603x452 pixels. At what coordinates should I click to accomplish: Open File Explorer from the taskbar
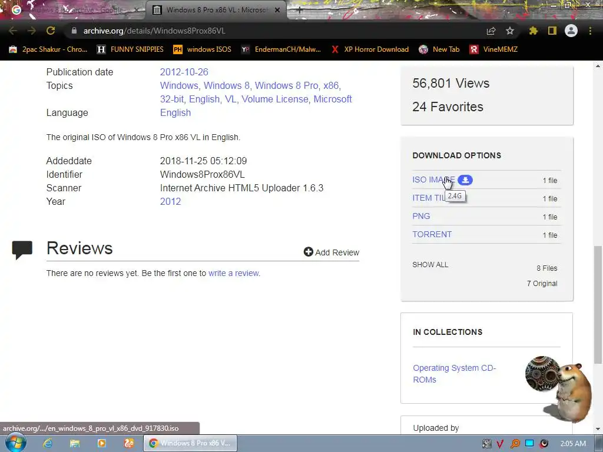[75, 443]
